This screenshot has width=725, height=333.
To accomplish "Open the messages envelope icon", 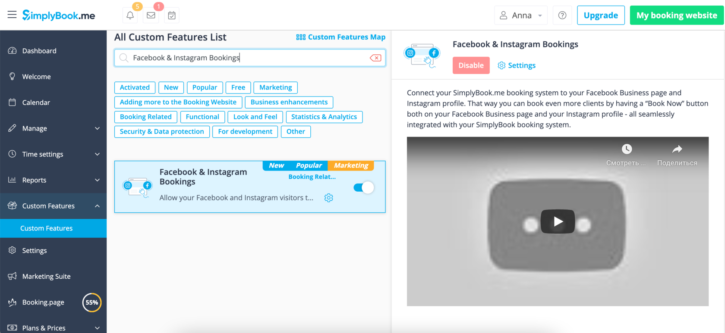I will tap(151, 16).
